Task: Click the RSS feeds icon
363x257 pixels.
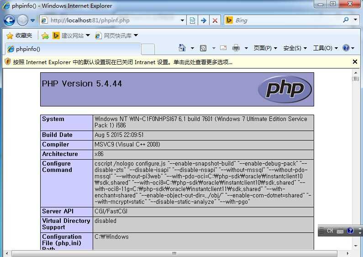Action: pos(203,48)
